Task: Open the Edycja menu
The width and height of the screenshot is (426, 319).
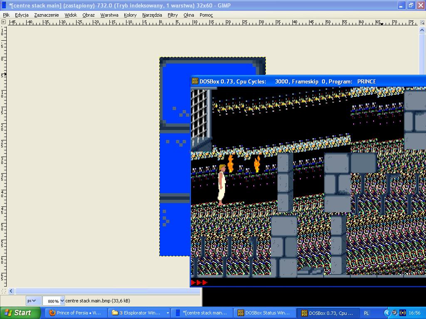Action: click(x=22, y=15)
